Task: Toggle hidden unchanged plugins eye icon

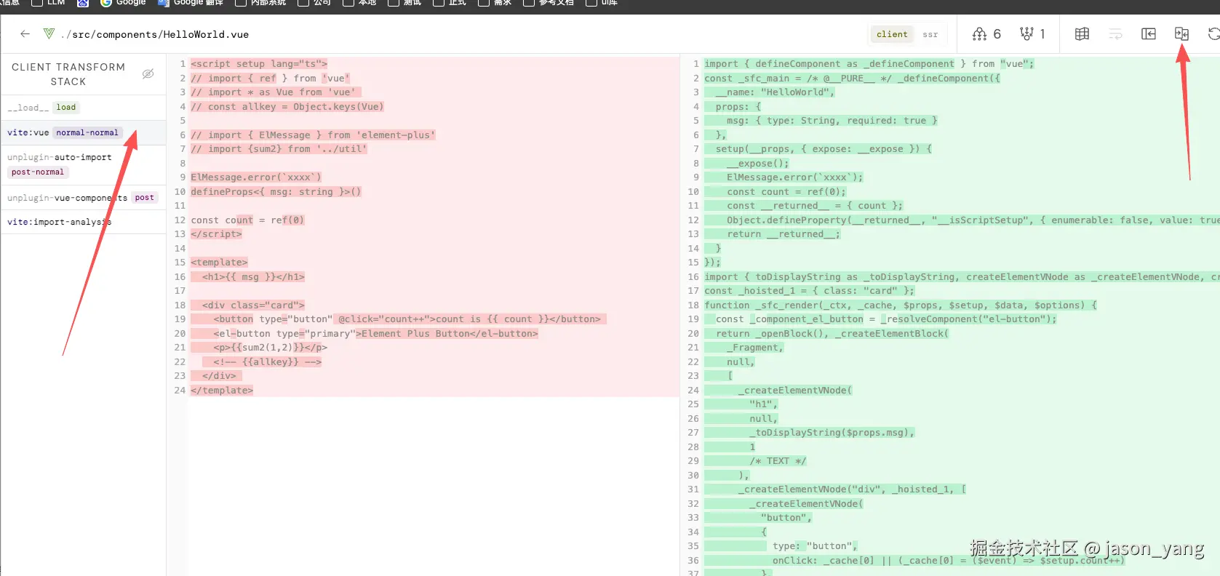Action: [x=148, y=73]
